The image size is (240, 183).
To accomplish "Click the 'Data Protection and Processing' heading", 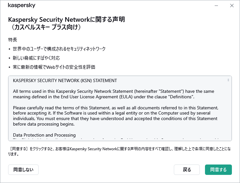I will click(44, 135).
